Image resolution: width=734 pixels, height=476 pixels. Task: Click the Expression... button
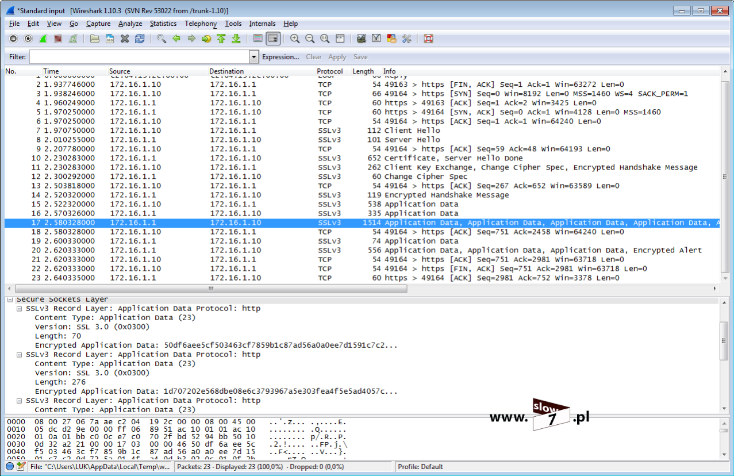point(280,57)
